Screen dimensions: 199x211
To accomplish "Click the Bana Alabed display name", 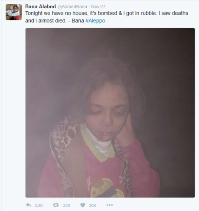I will tap(40, 6).
